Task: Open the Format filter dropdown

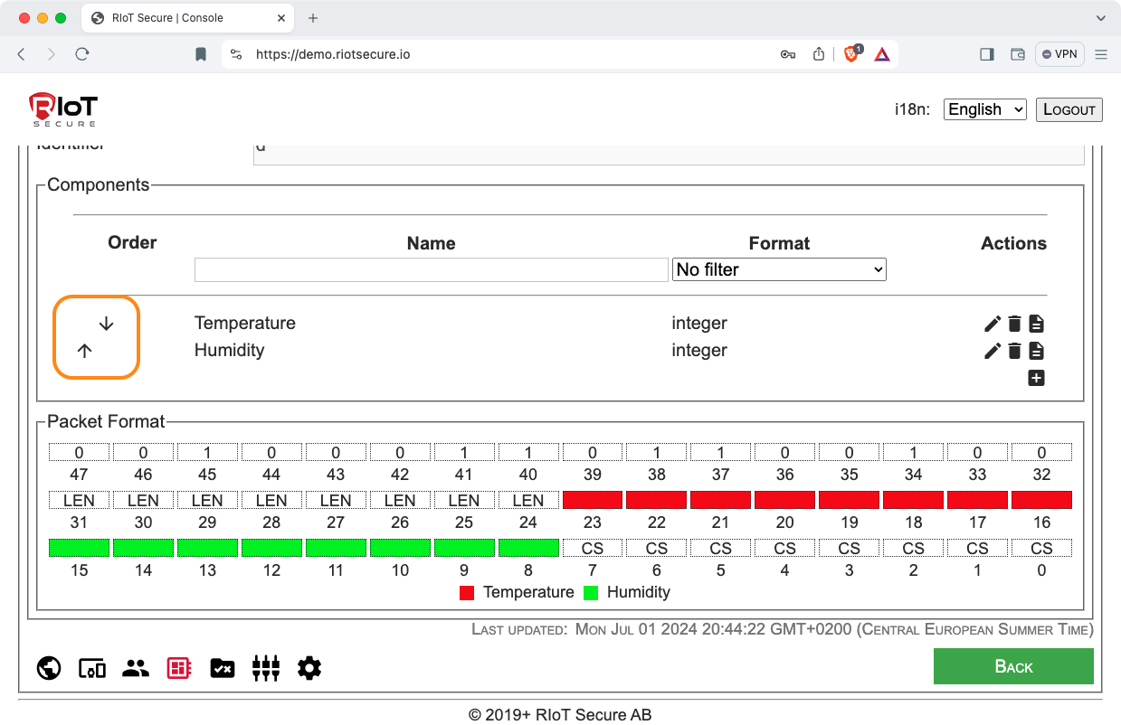Action: pyautogui.click(x=779, y=269)
